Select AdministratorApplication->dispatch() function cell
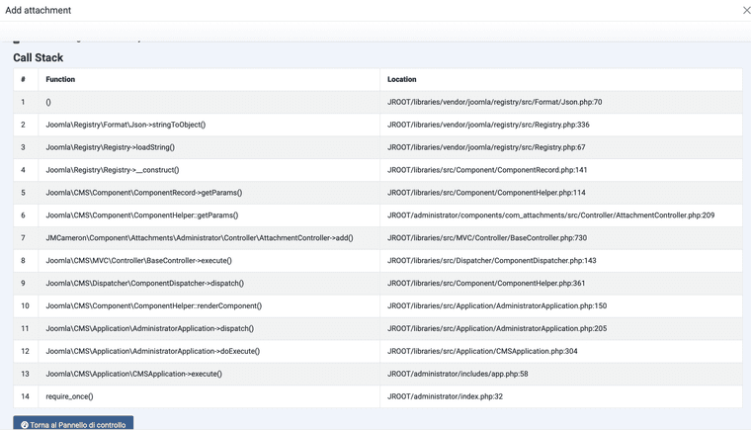The width and height of the screenshot is (751, 430). coord(209,328)
